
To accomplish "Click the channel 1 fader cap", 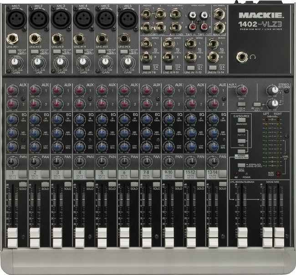I will 12,237.
